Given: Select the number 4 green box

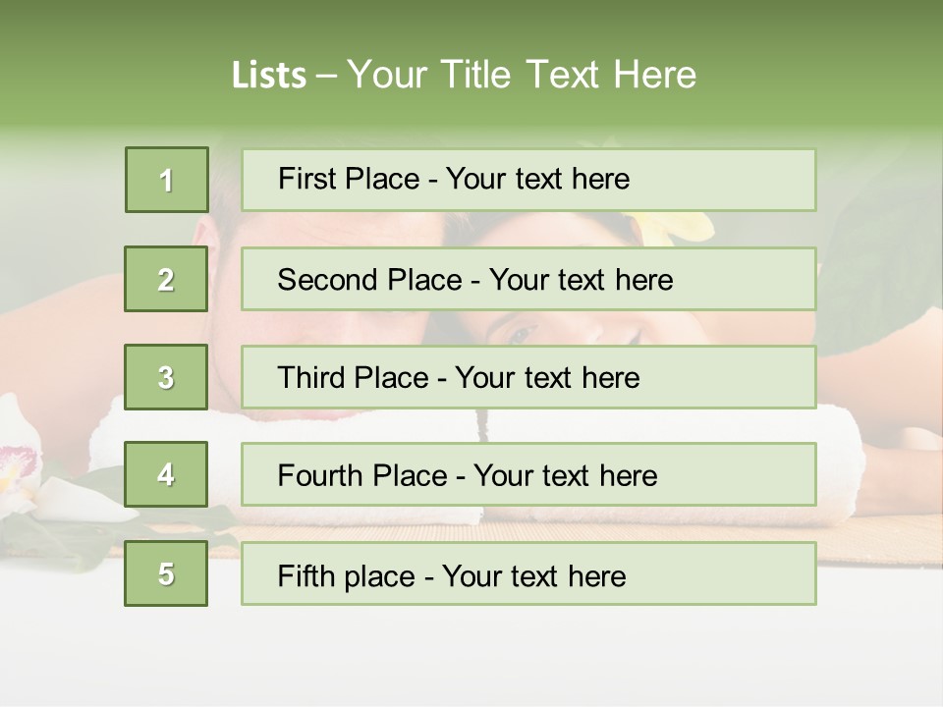Looking at the screenshot, I should coord(166,474).
